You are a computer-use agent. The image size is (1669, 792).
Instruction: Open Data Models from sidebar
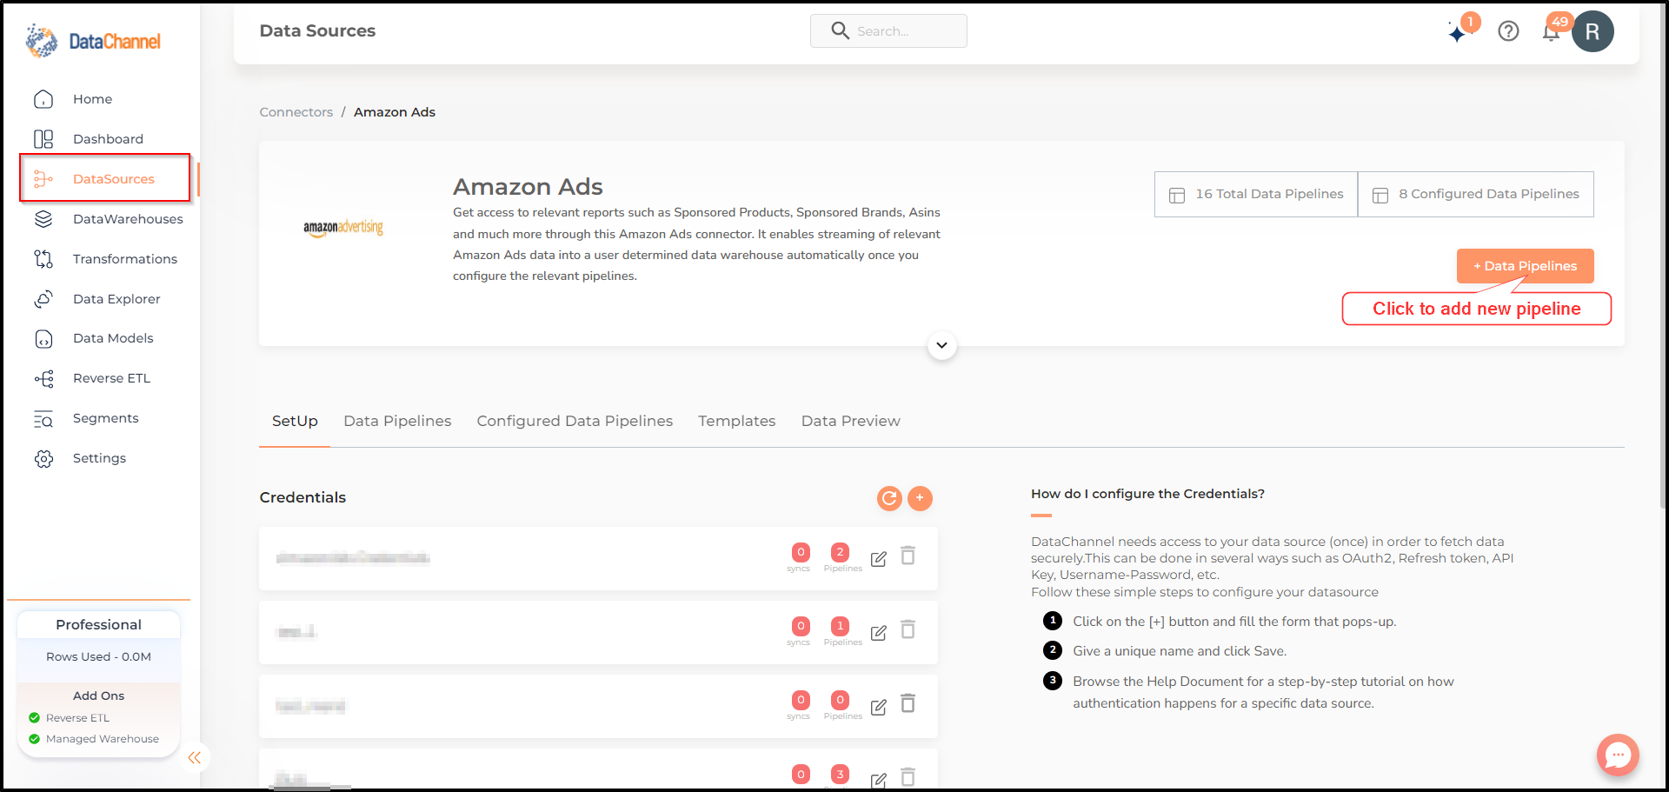tap(113, 338)
